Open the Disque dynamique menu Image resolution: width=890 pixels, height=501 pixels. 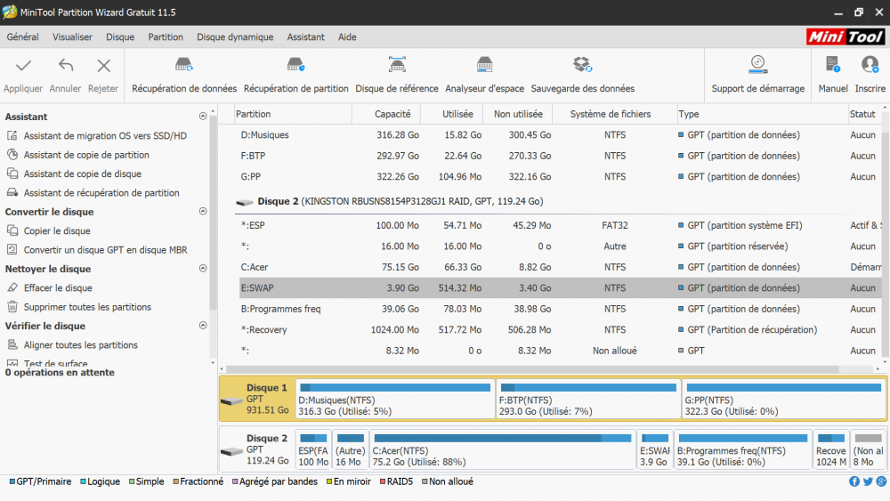tap(235, 37)
